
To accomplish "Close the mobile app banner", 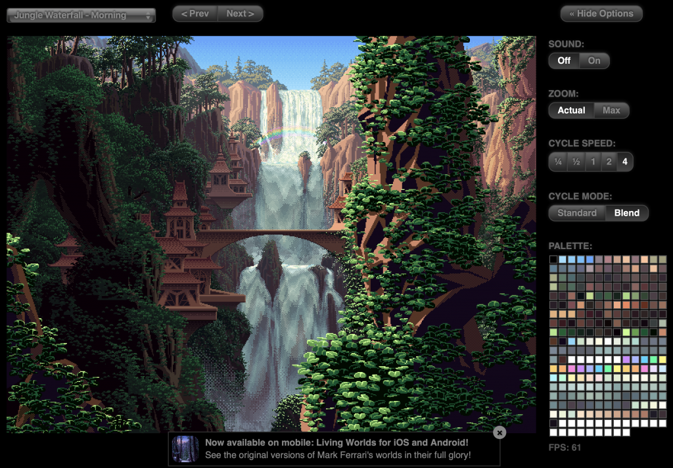I will pos(499,433).
